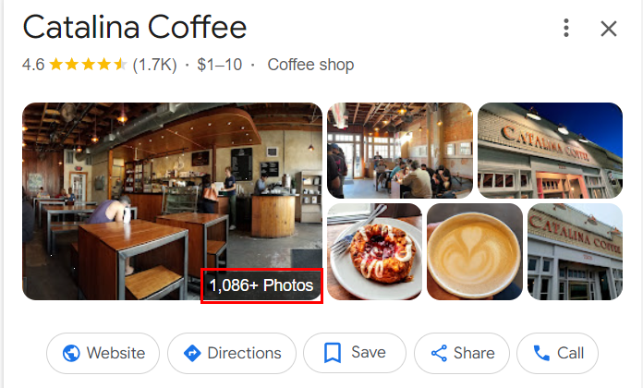Screen dimensions: 643x388
Task: Open the nighttime storefront sign photo
Action: click(550, 150)
